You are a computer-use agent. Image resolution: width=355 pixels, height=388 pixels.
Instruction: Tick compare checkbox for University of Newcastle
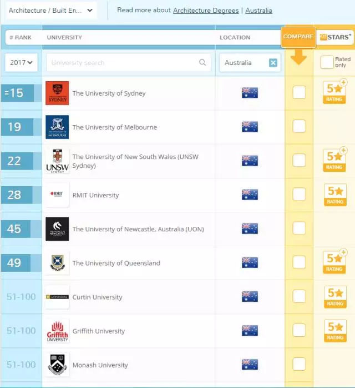[299, 228]
